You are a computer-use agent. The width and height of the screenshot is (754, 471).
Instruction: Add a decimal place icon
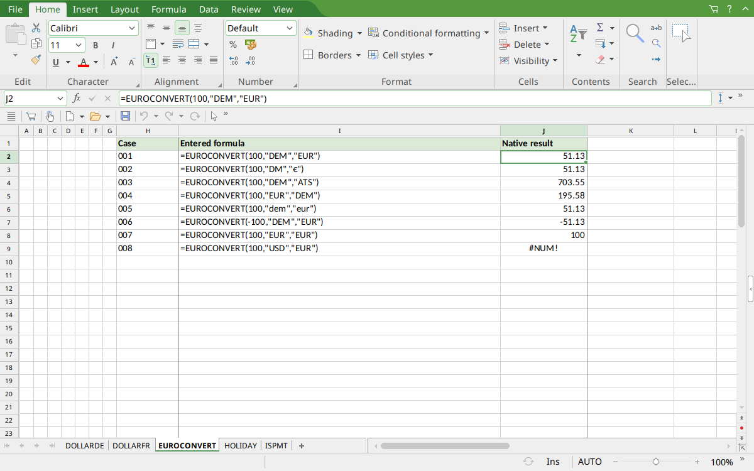(x=233, y=61)
